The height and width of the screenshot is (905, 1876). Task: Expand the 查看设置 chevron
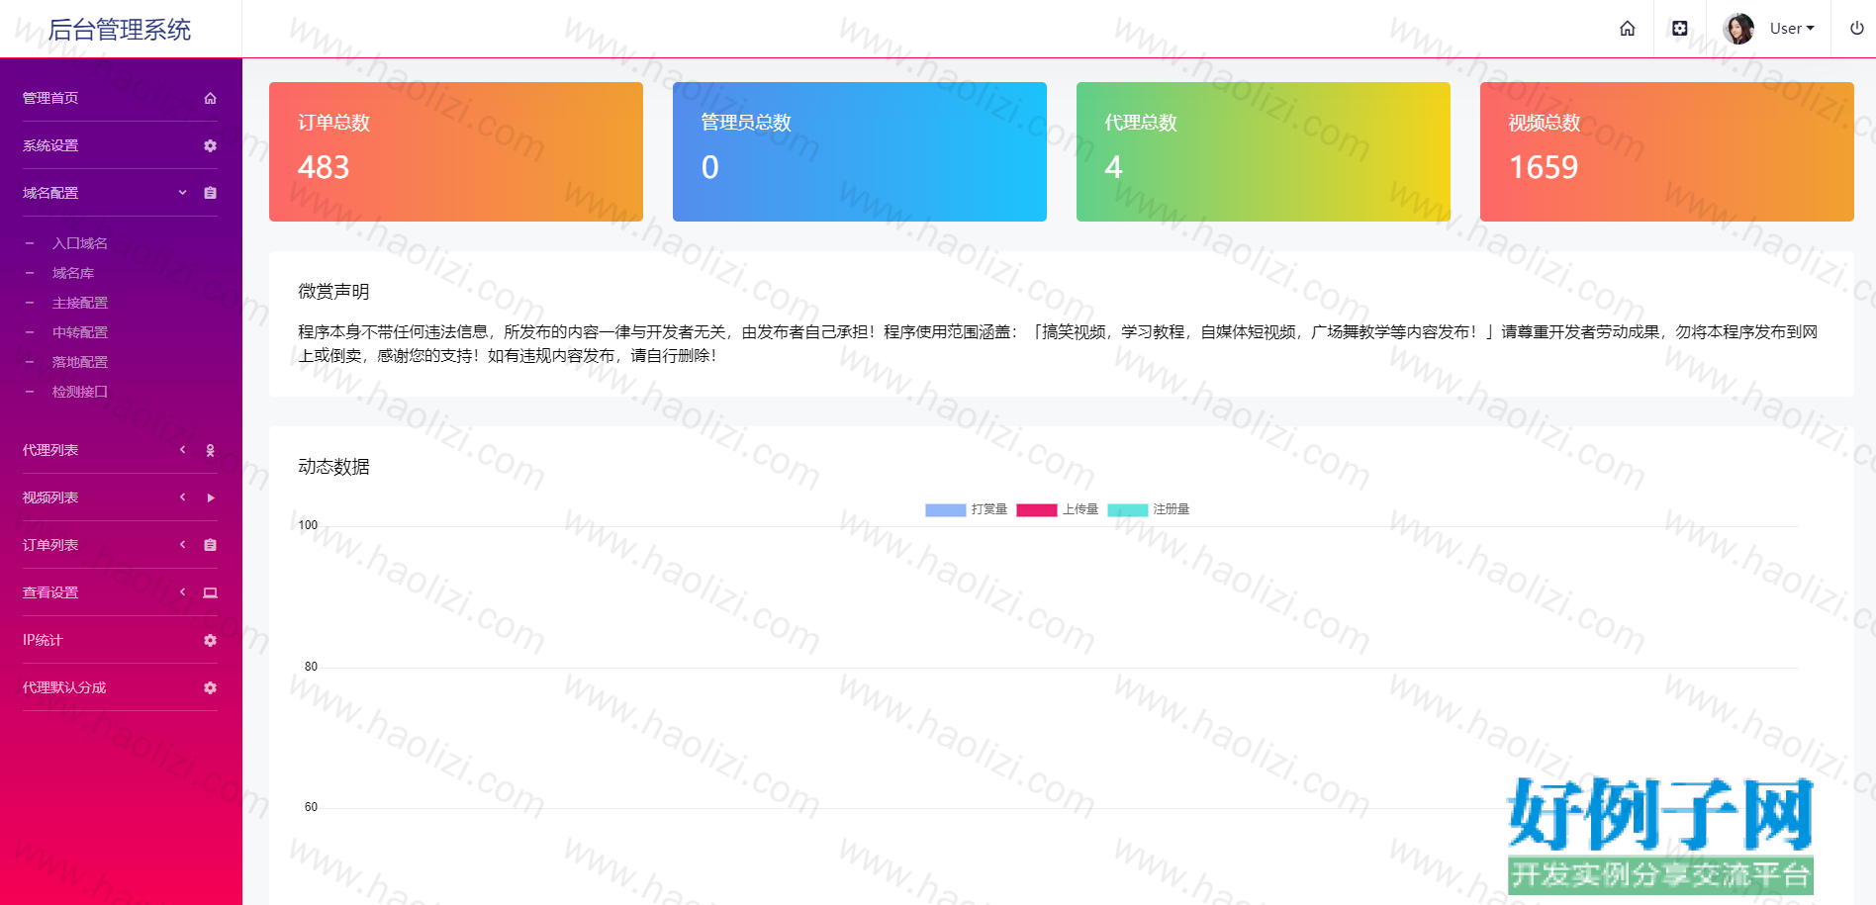click(x=182, y=592)
